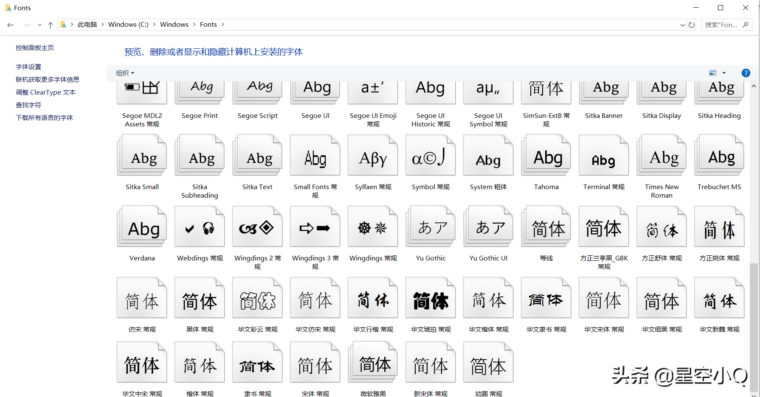760x397 pixels.
Task: Select the 微软雅黑 font icon
Action: [x=373, y=362]
